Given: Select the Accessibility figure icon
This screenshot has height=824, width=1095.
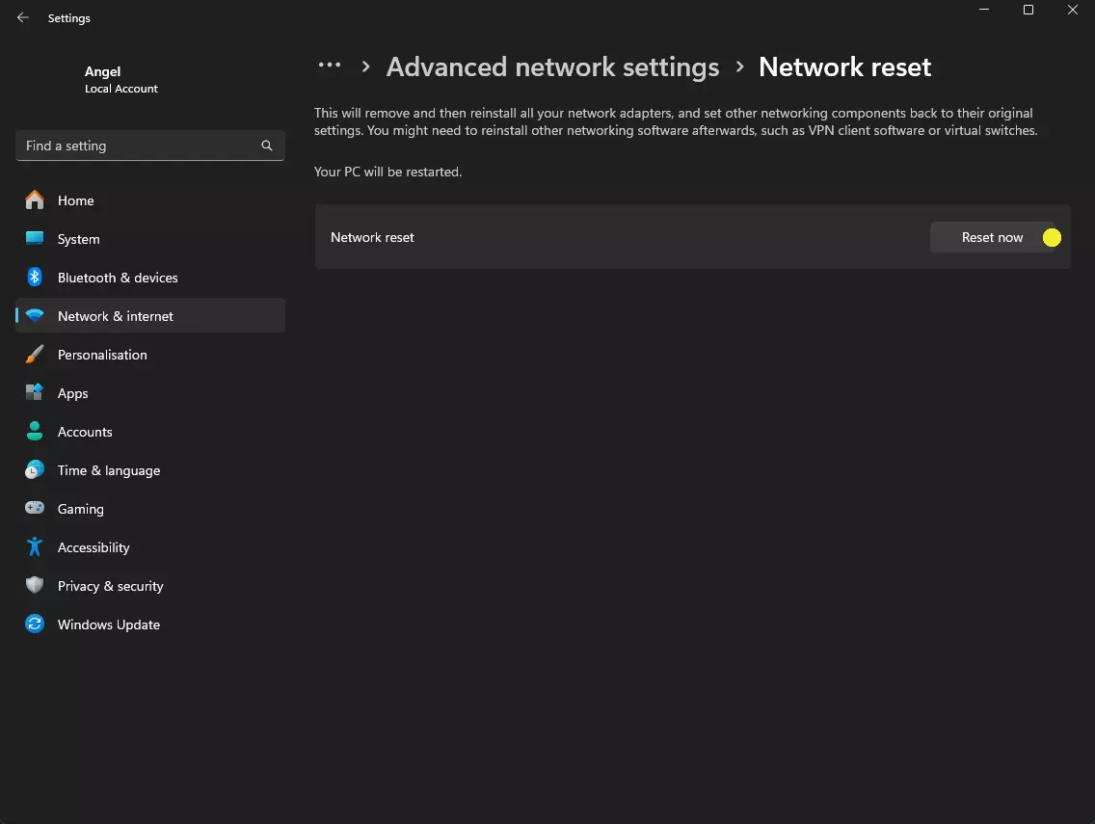Looking at the screenshot, I should 35,547.
